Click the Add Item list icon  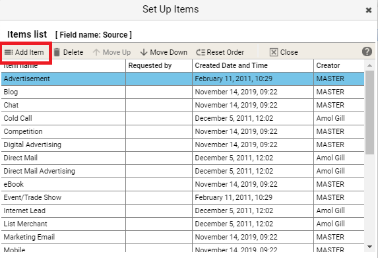(9, 52)
